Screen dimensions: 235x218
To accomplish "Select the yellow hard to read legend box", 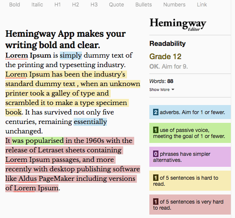I will 190,180.
